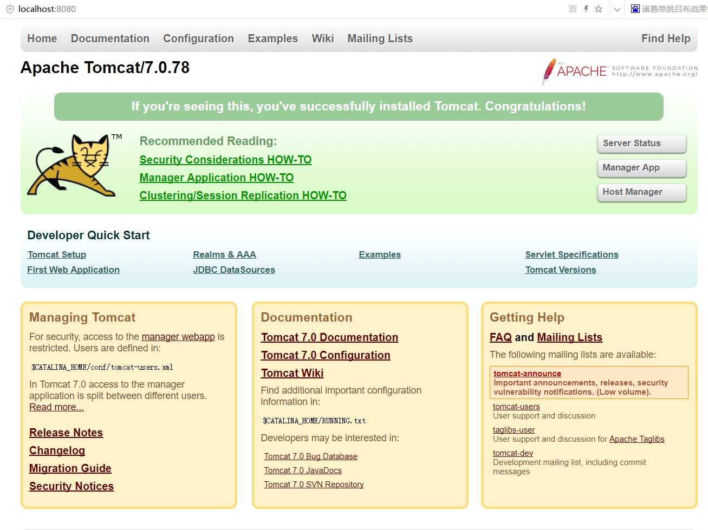Open the Wiki nav item
Viewport: 708px width, 530px height.
click(323, 38)
